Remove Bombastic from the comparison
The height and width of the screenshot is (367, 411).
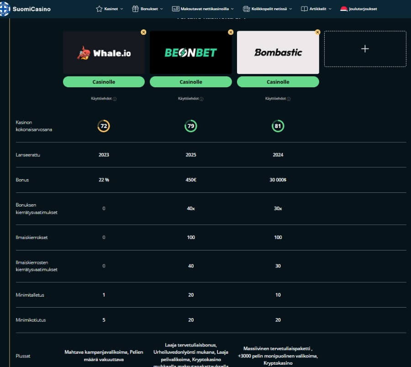(317, 32)
